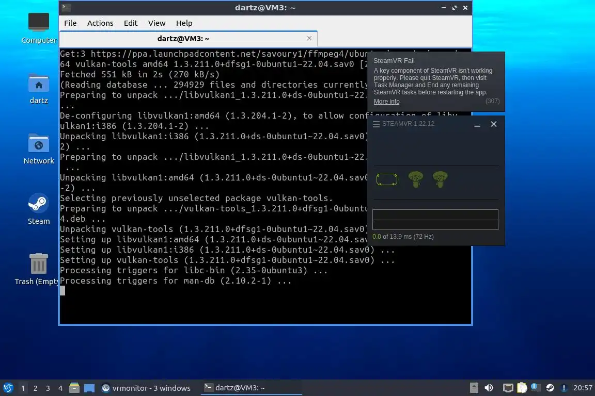Open the SteamVR hamburger menu
Screen dimensions: 595x396
click(x=376, y=124)
